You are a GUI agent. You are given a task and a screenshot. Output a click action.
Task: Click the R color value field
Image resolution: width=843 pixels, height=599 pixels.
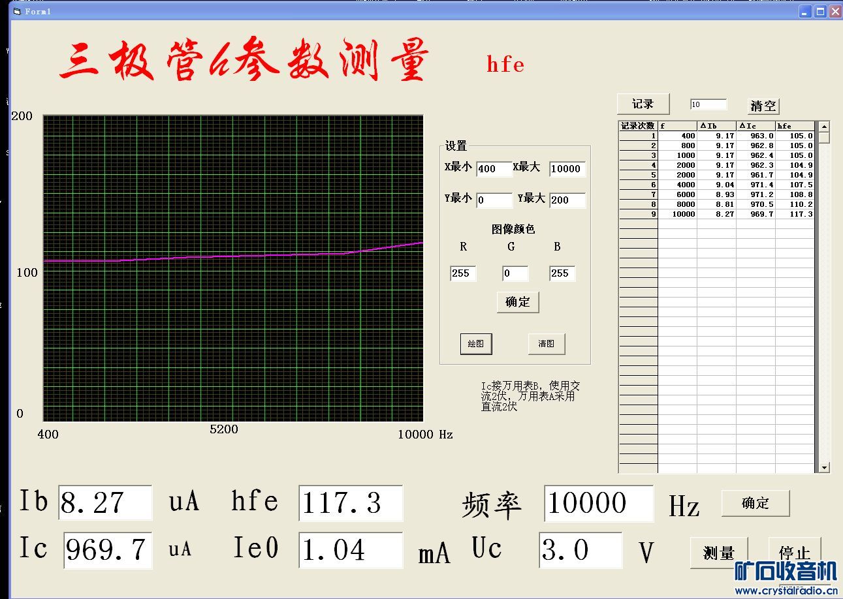point(463,273)
